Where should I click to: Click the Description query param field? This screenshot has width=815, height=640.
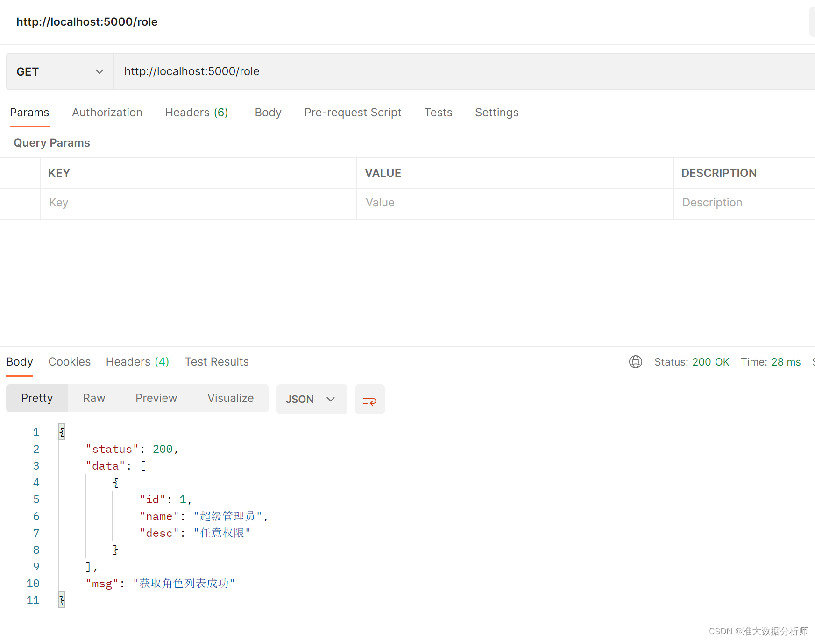pyautogui.click(x=744, y=203)
